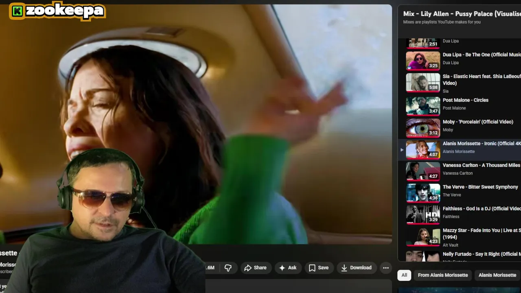Play 'Dua Lipa - Be The One' title
Viewport: 521px width, 293px height.
coord(482,55)
